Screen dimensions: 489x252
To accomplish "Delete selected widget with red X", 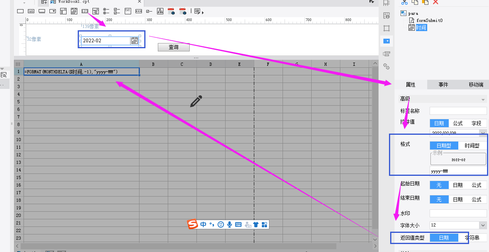I will (436, 2).
